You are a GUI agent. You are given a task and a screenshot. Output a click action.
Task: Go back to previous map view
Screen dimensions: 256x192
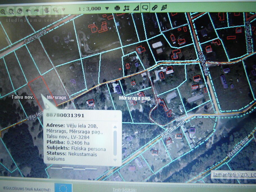point(29,11)
